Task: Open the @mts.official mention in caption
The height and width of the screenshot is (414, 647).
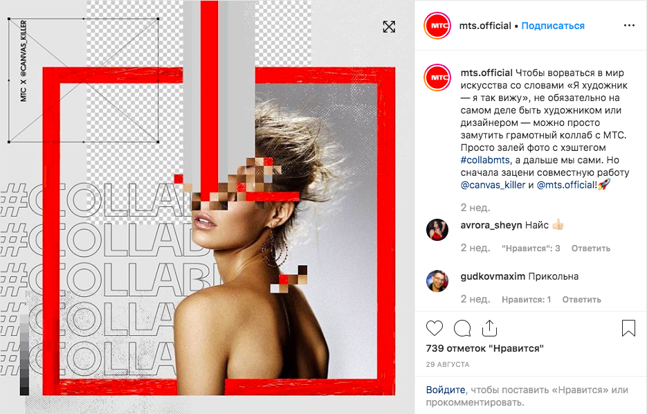Action: 567,185
